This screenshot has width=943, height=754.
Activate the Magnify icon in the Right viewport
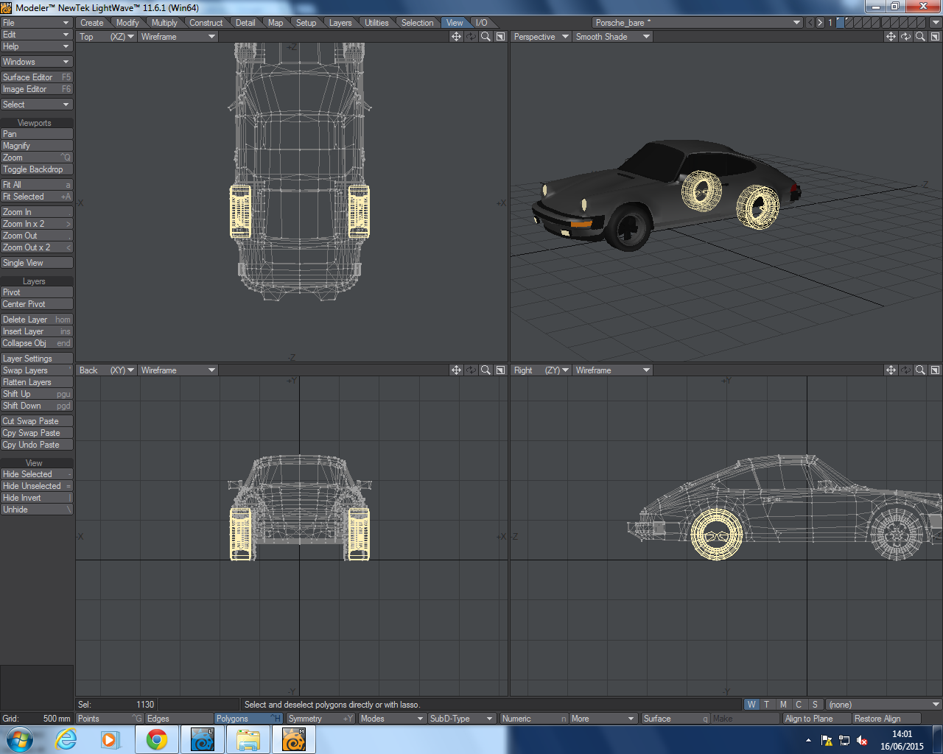click(x=919, y=370)
